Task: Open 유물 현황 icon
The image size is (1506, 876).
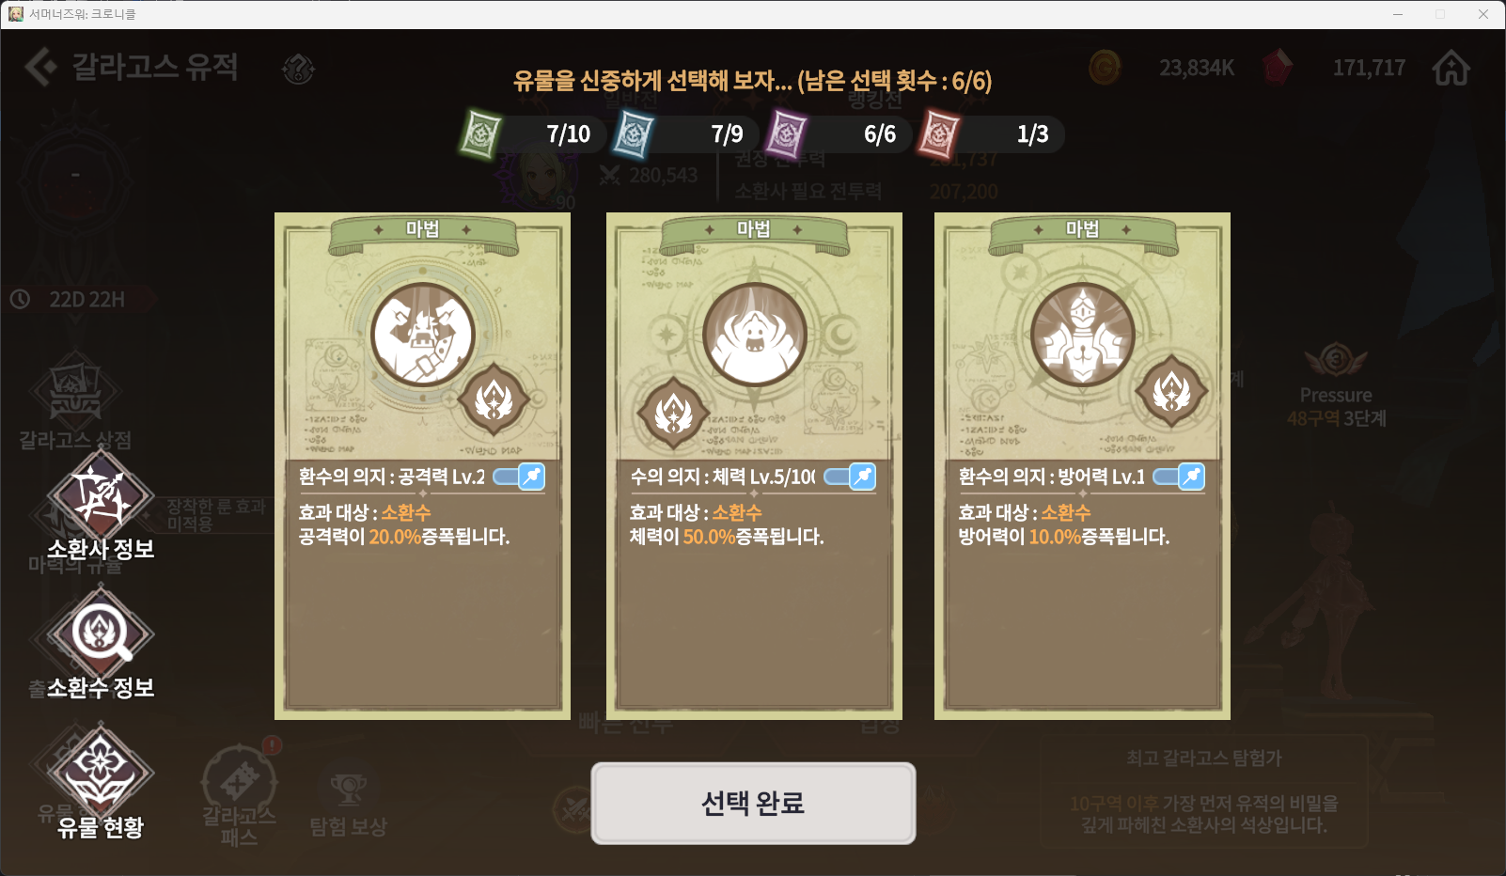Action: pos(100,771)
